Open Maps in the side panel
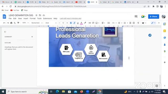 coord(165,51)
